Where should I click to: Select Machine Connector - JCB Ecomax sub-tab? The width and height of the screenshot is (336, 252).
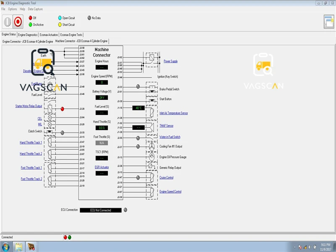click(x=81, y=41)
